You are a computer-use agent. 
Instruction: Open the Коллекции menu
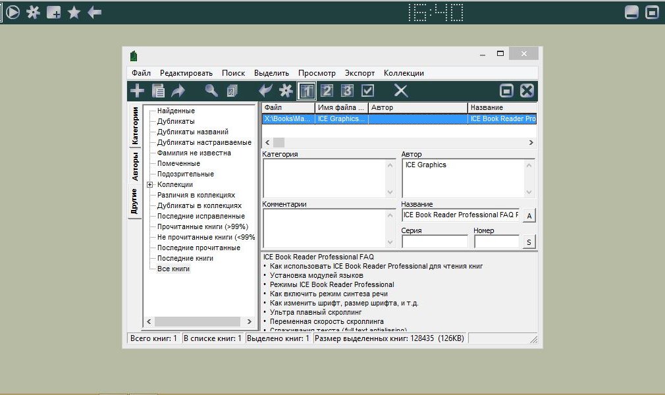click(x=404, y=73)
